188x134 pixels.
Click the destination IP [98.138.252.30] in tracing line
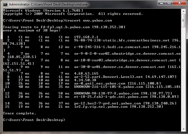(x=109, y=27)
